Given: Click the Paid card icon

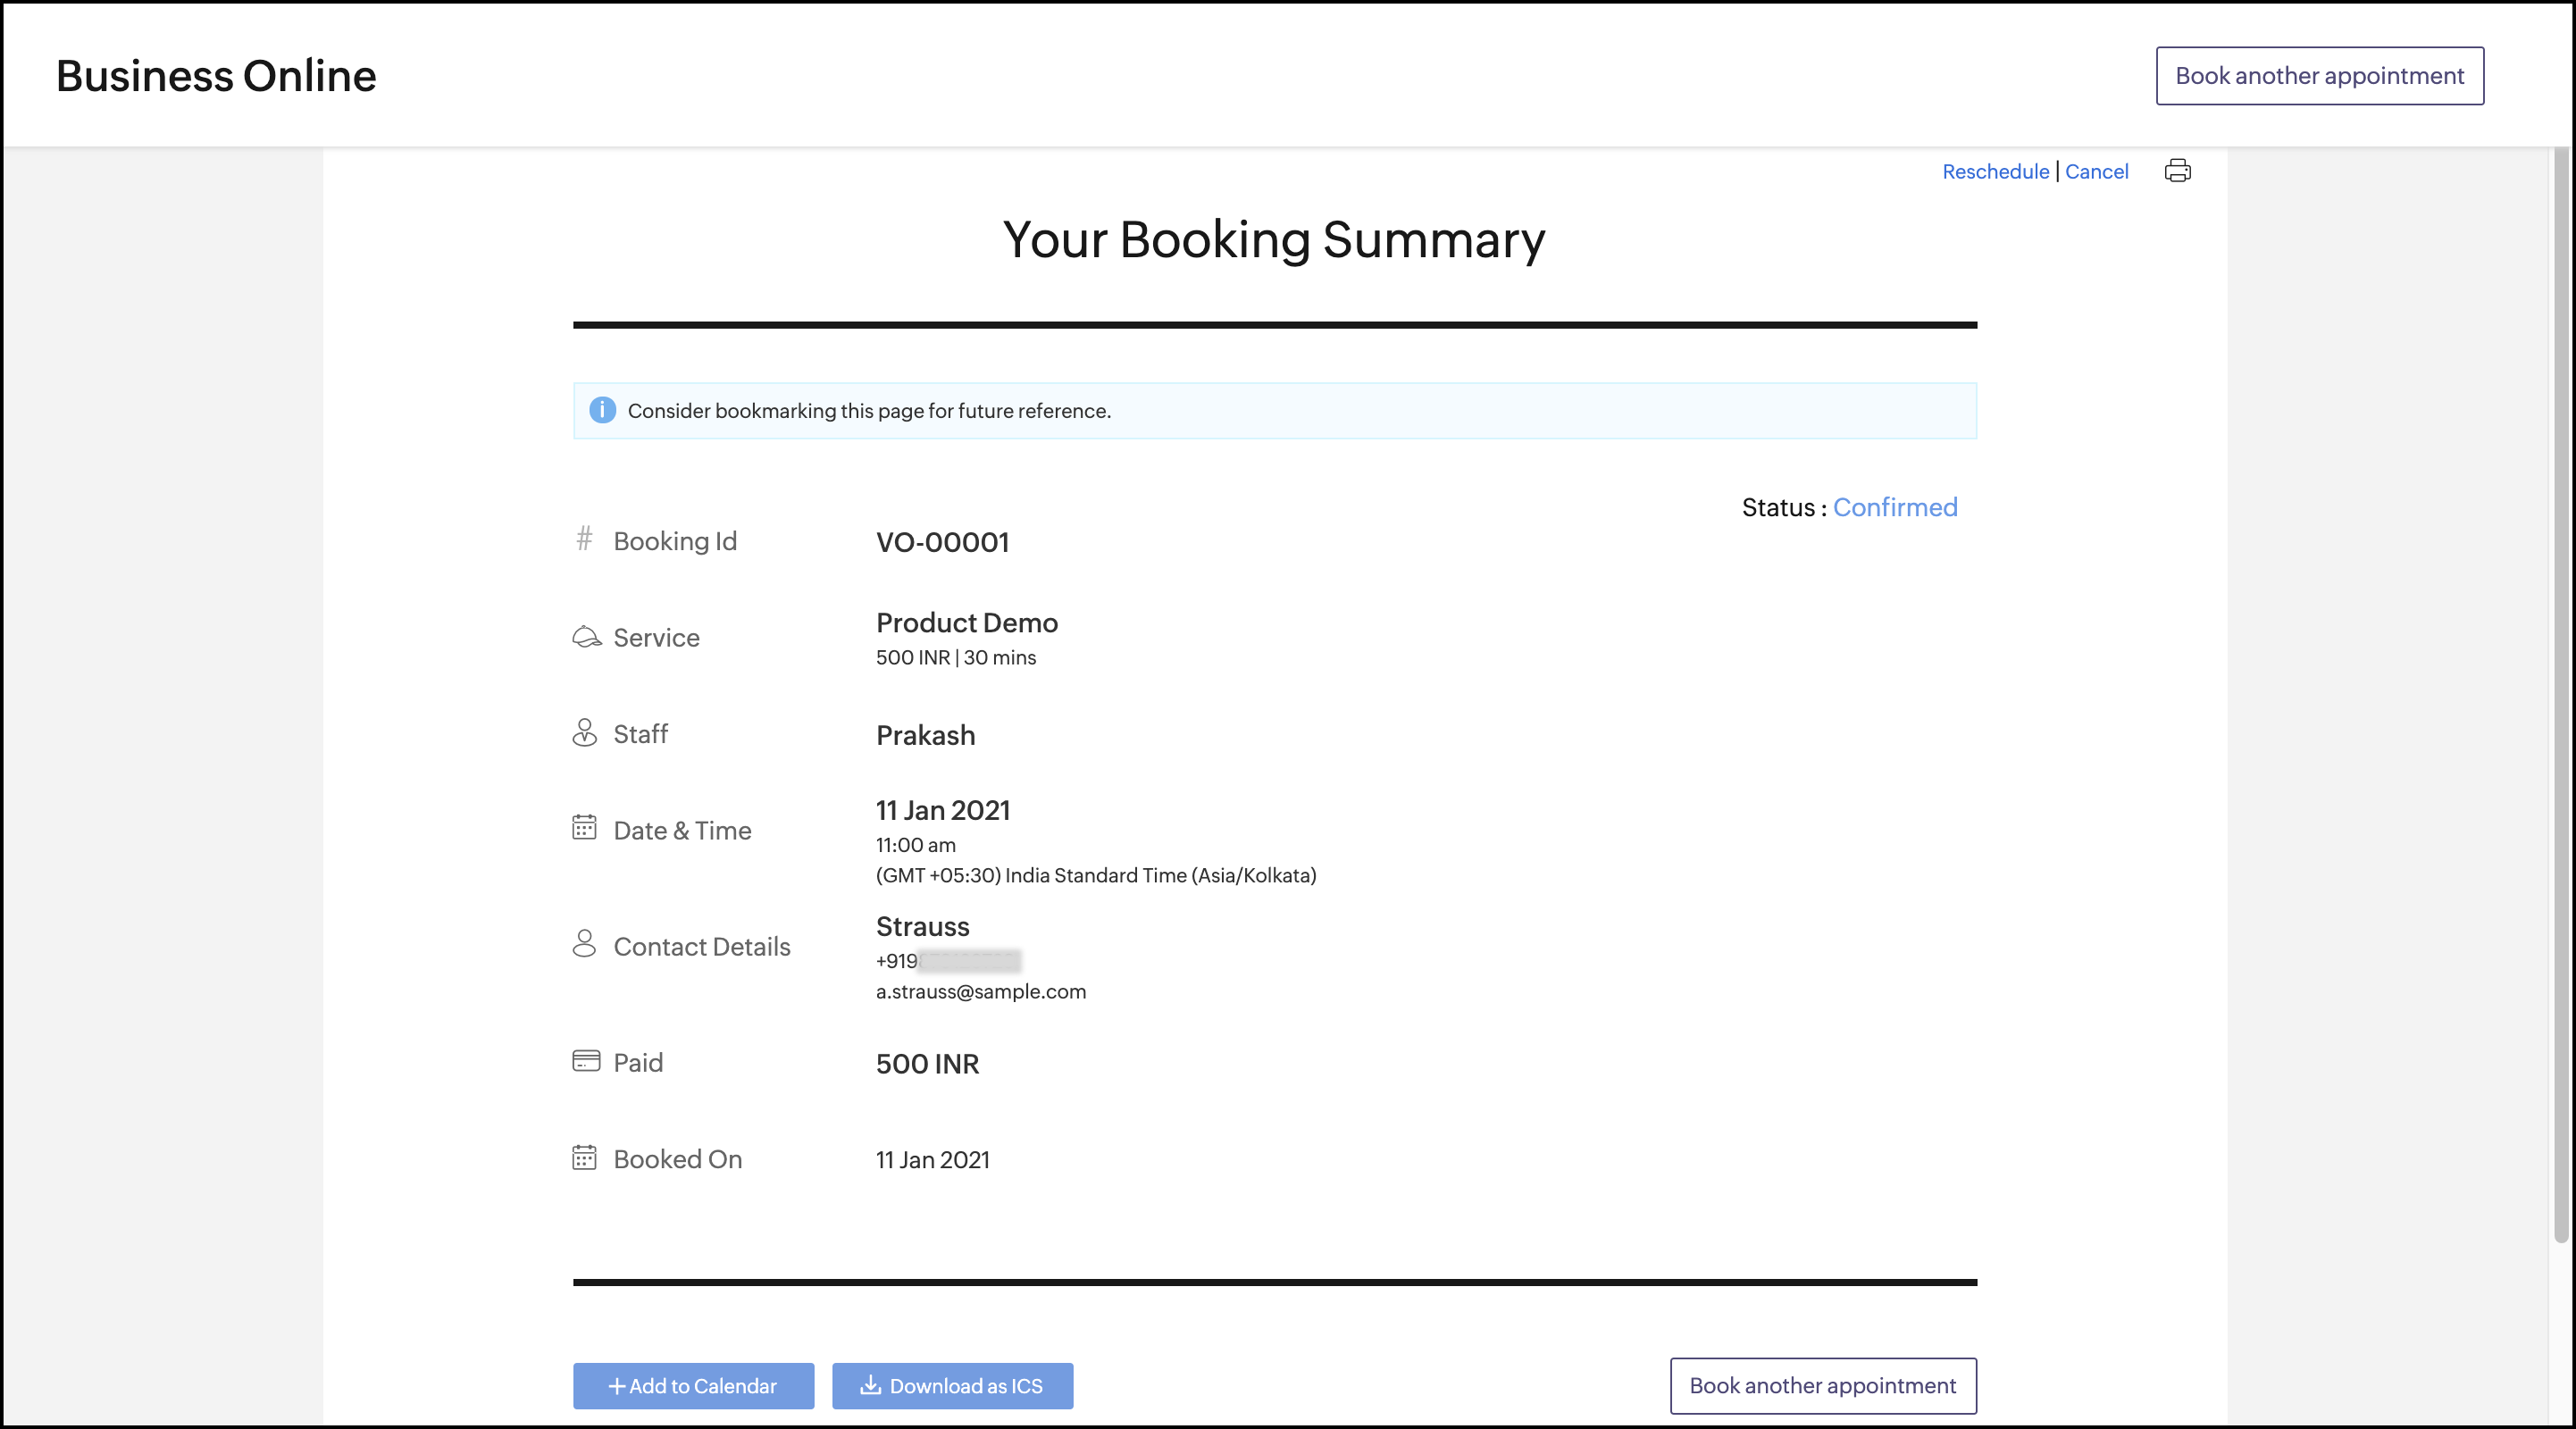Looking at the screenshot, I should point(586,1061).
